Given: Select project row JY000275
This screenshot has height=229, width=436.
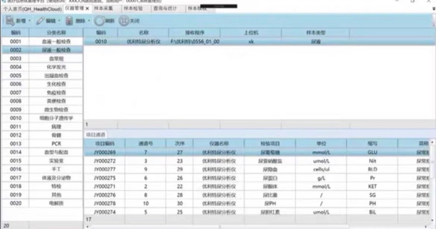Looking at the screenshot, I should pos(257,178).
